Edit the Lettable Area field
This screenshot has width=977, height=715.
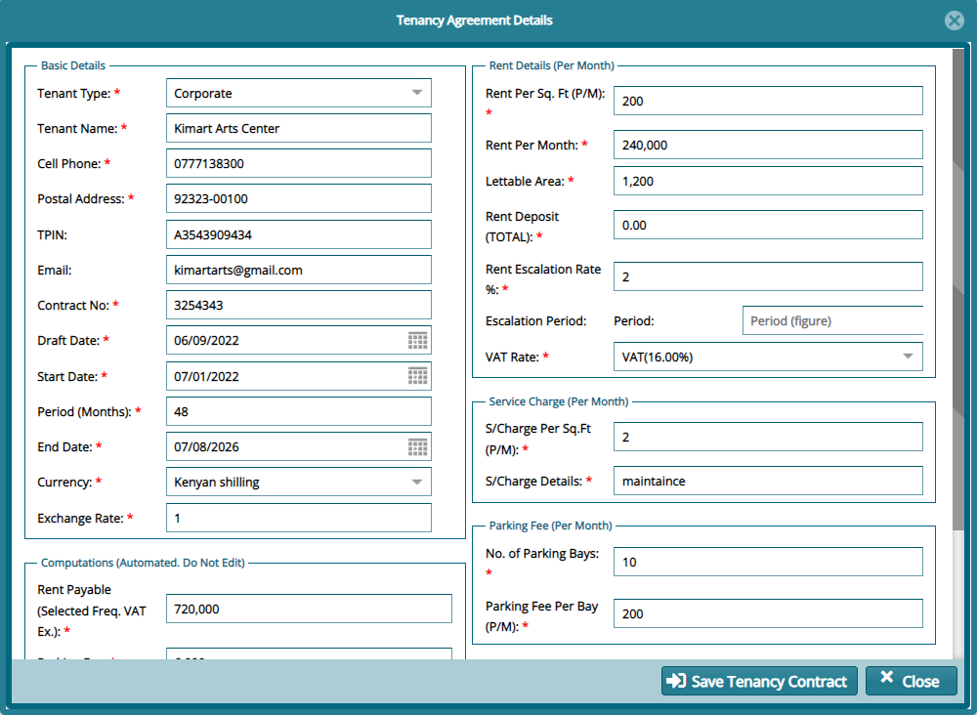[x=768, y=181]
